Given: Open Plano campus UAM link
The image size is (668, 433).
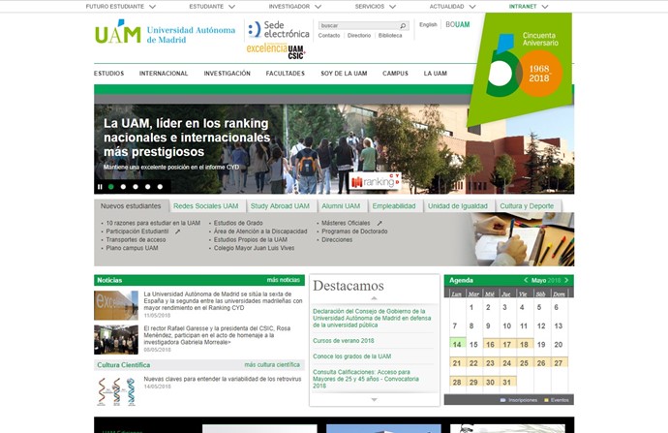Looking at the screenshot, I should 132,248.
